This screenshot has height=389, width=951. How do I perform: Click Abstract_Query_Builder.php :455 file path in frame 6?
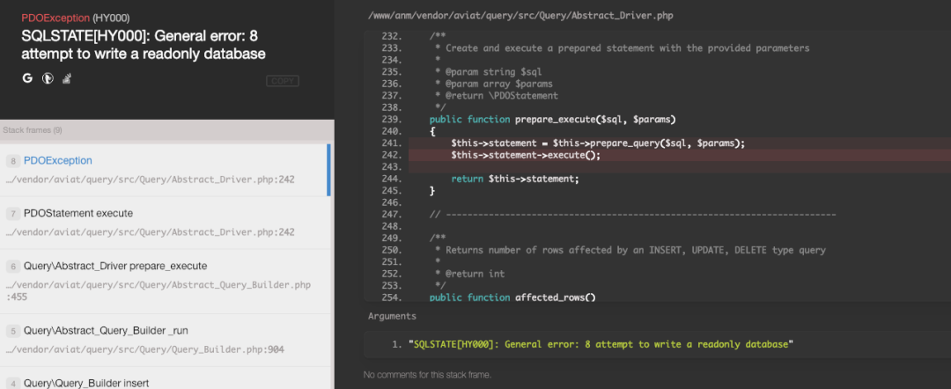point(158,290)
